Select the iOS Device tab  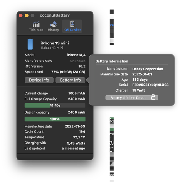coord(72,26)
